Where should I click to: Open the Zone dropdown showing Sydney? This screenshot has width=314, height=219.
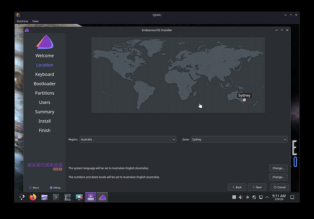click(239, 139)
